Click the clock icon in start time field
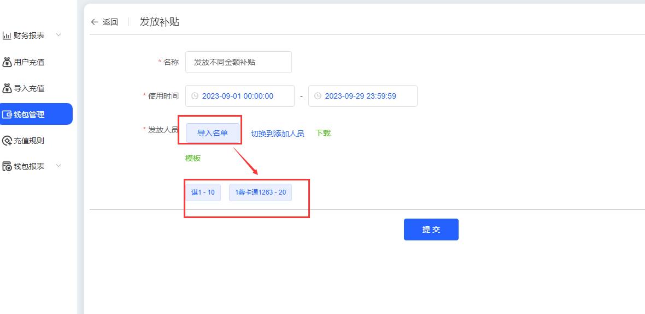 195,96
